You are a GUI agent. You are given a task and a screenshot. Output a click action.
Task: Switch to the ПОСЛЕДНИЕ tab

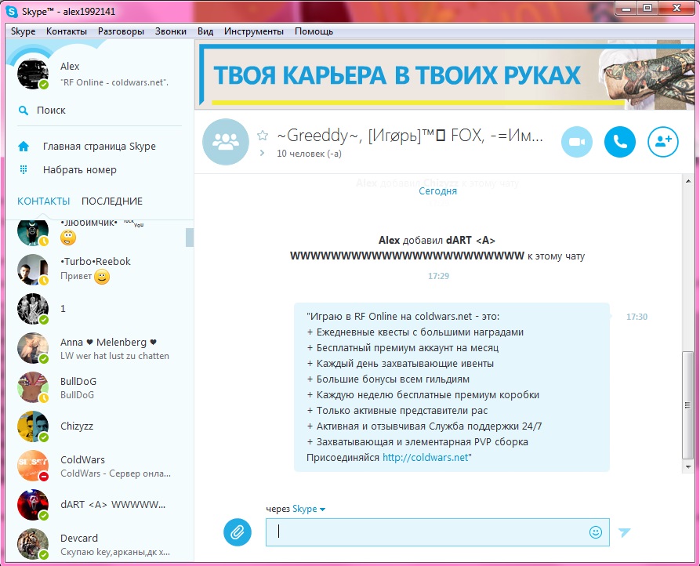point(112,201)
